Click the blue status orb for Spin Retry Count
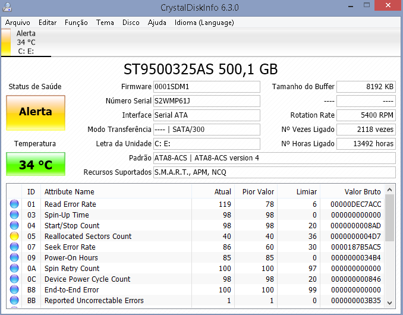Image resolution: width=403 pixels, height=315 pixels. point(14,269)
